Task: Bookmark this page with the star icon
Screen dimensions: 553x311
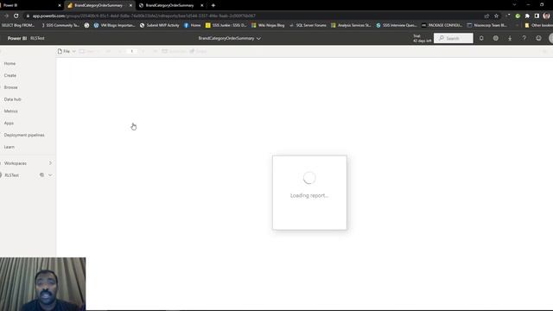Action: [496, 16]
